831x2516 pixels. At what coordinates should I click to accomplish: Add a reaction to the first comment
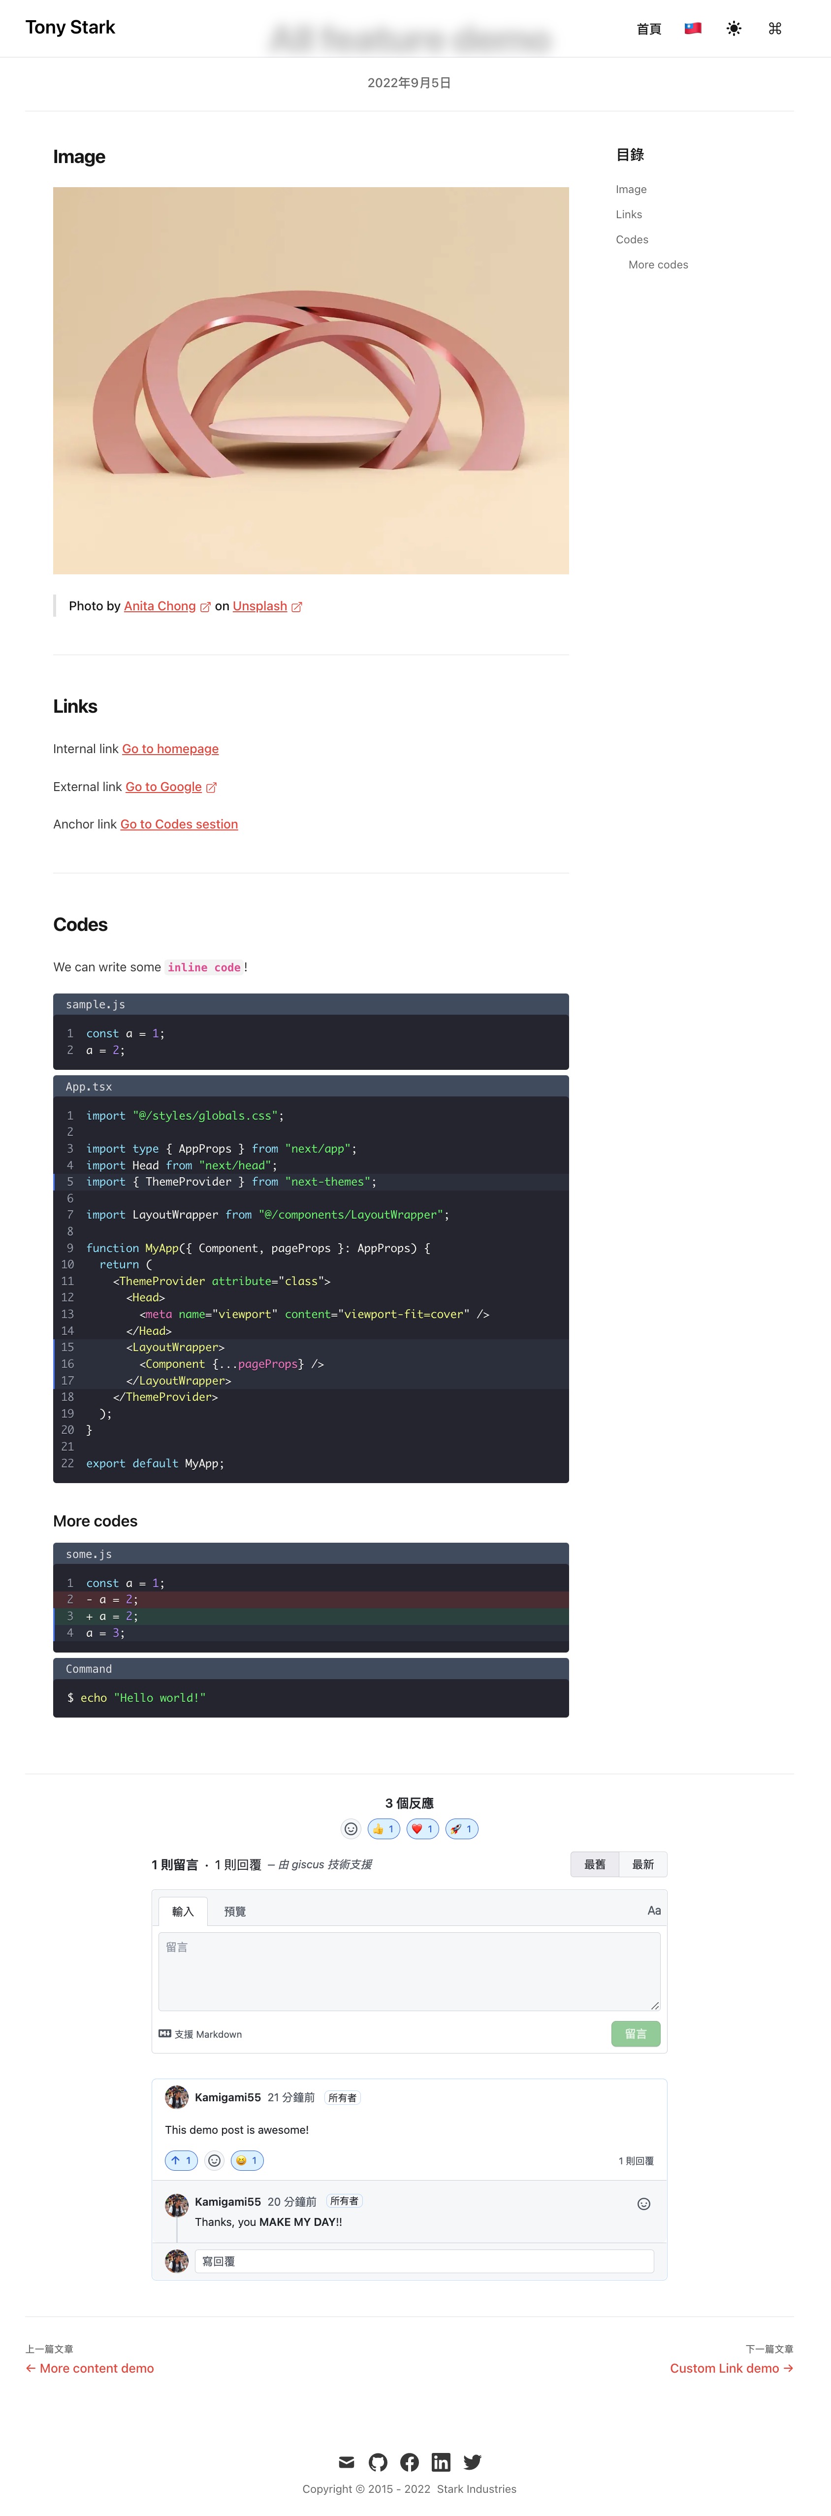(x=215, y=2160)
